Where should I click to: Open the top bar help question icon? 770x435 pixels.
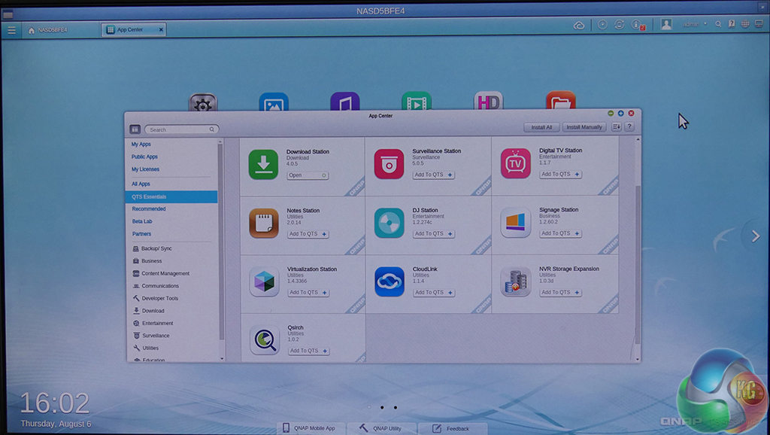[732, 23]
